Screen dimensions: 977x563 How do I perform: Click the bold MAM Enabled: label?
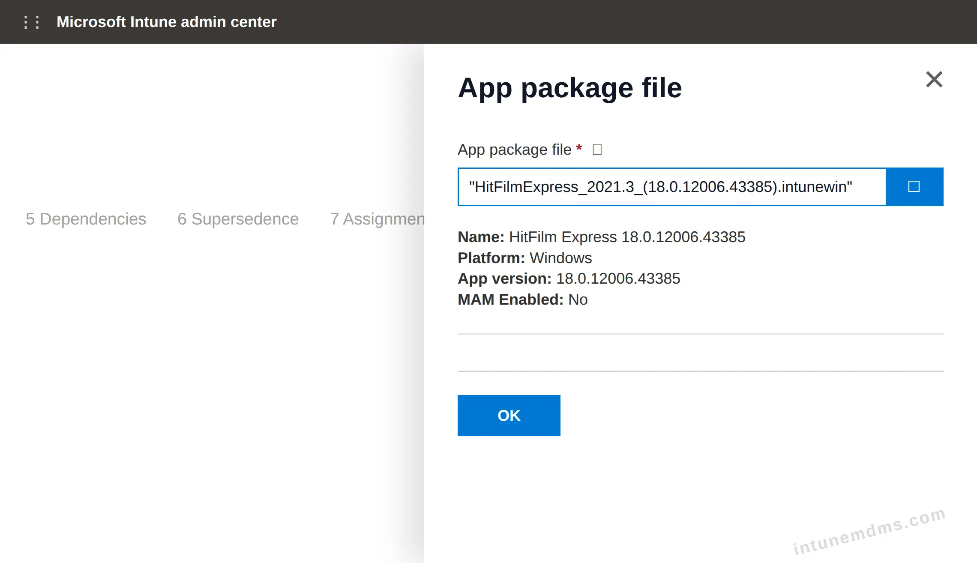click(x=511, y=299)
